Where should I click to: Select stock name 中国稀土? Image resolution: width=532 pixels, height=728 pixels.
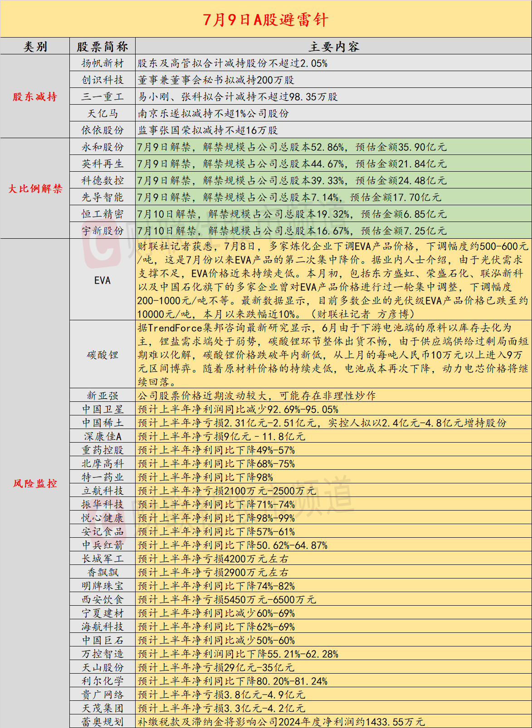(x=102, y=423)
